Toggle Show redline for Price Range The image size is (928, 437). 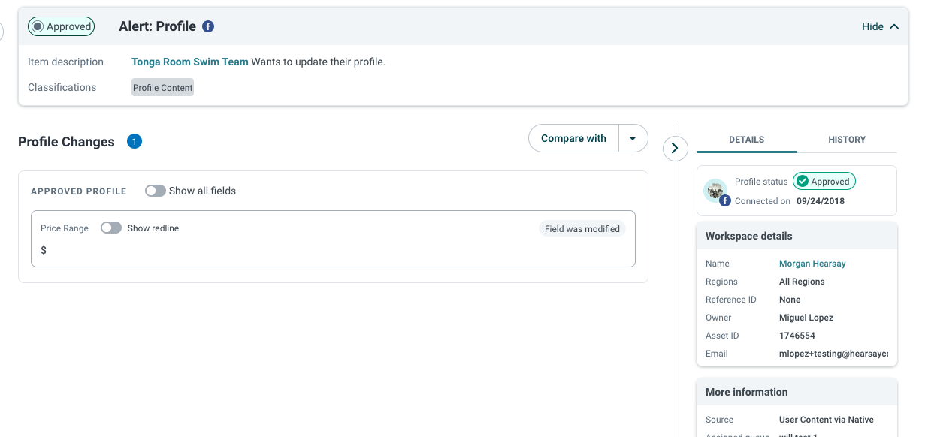(x=111, y=228)
